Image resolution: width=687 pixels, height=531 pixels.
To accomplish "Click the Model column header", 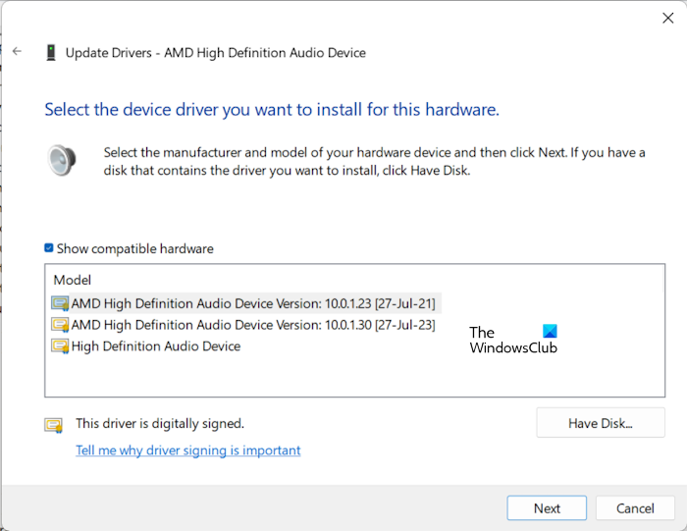I will 72,280.
